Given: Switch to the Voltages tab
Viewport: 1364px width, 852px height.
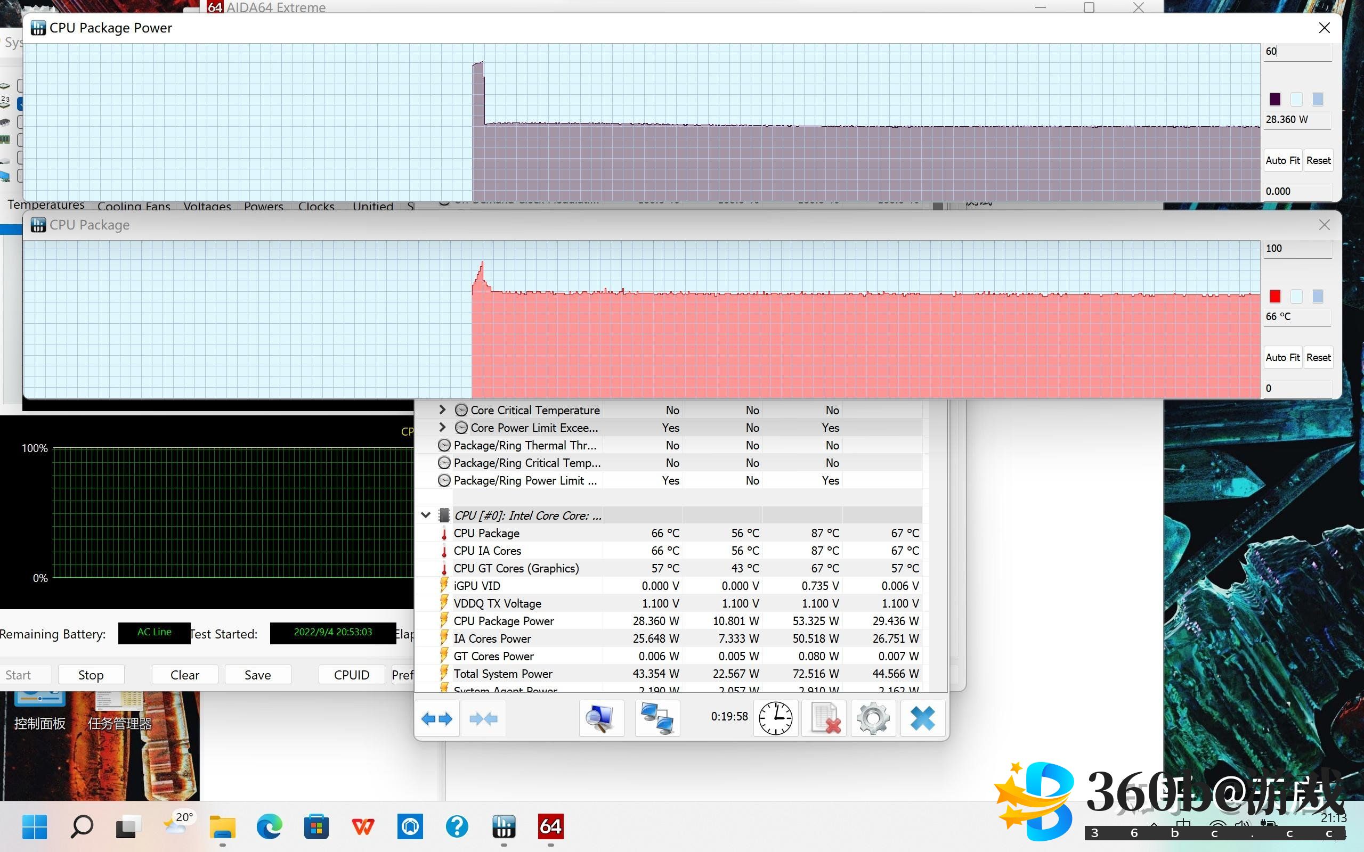Looking at the screenshot, I should (x=207, y=206).
